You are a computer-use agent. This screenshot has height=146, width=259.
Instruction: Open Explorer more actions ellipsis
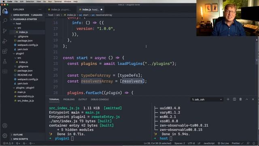coord(40,10)
